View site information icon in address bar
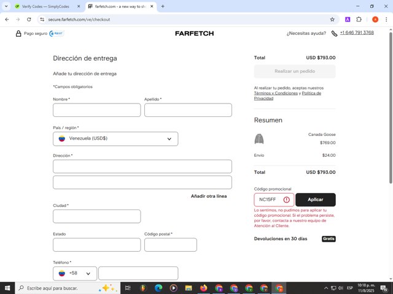 (x=42, y=20)
